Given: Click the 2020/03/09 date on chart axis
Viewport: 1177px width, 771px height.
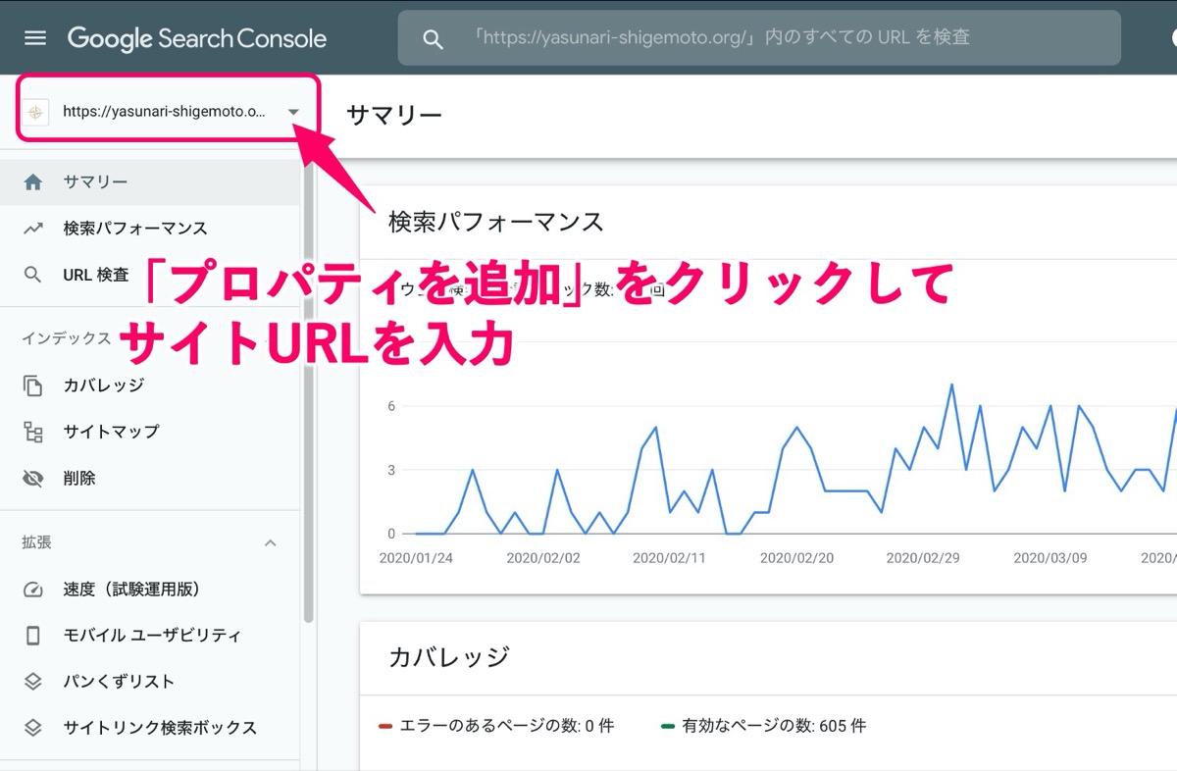Looking at the screenshot, I should (x=1049, y=558).
